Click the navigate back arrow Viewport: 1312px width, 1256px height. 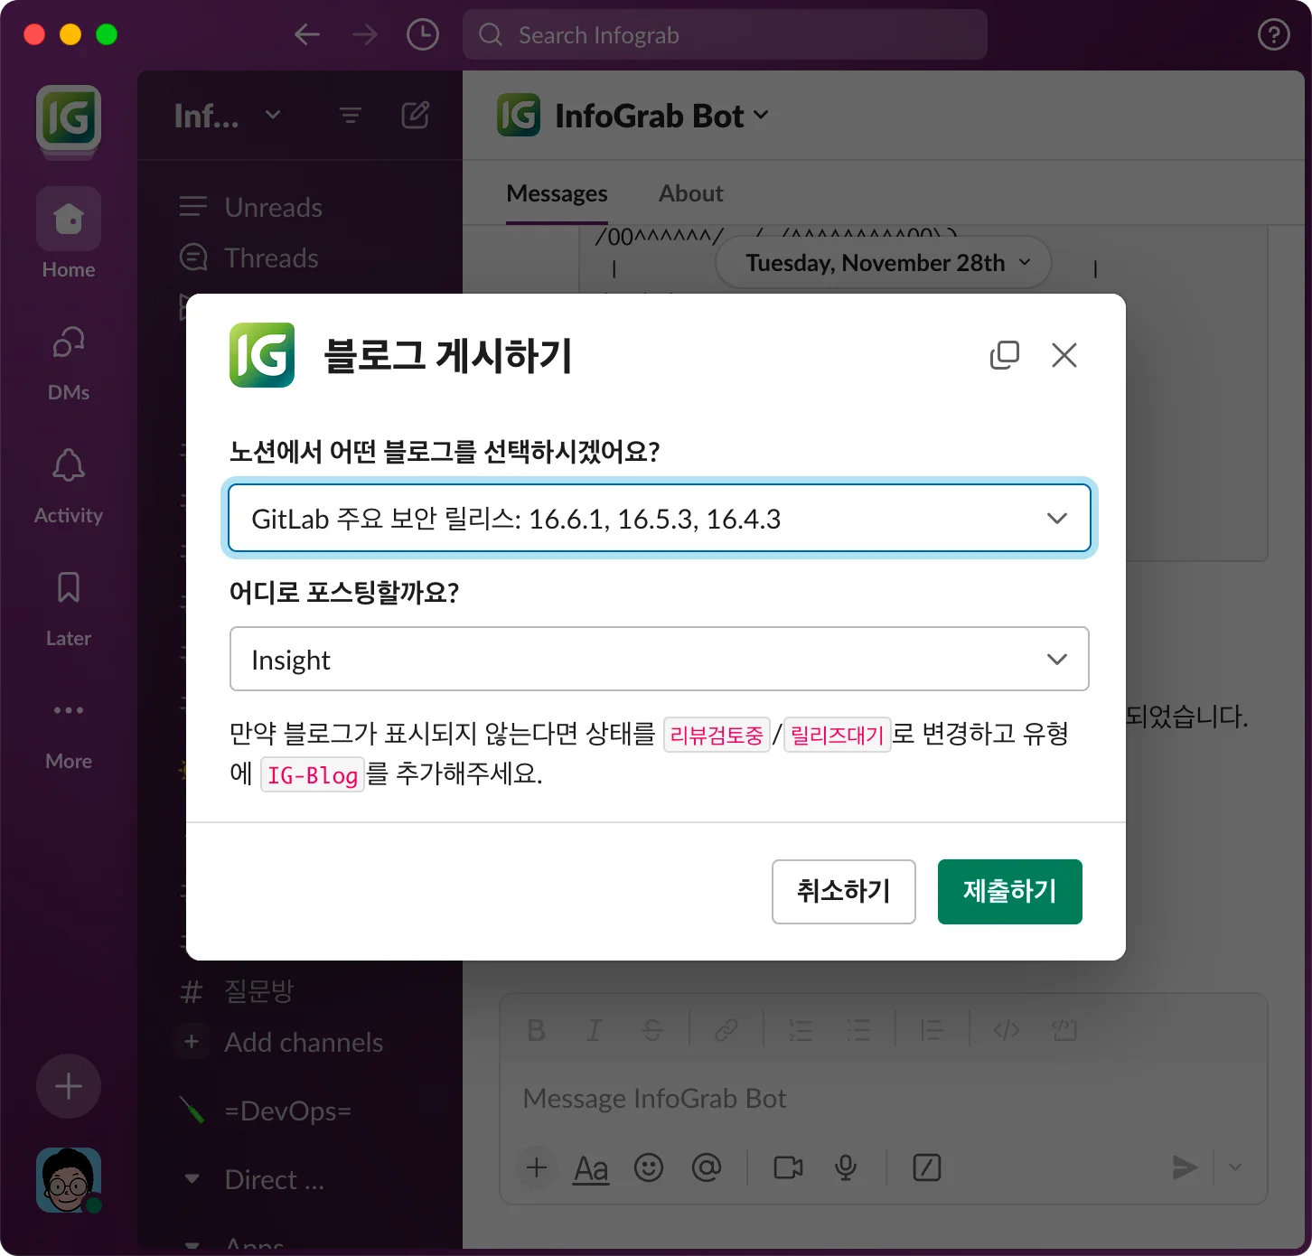[x=307, y=35]
